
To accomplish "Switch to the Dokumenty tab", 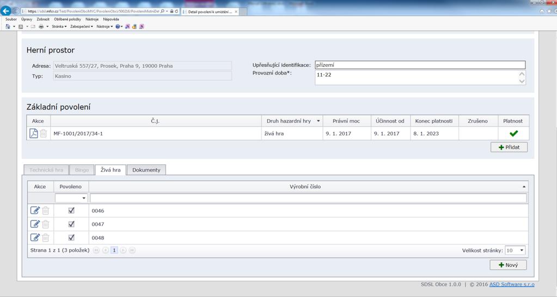I will click(146, 170).
